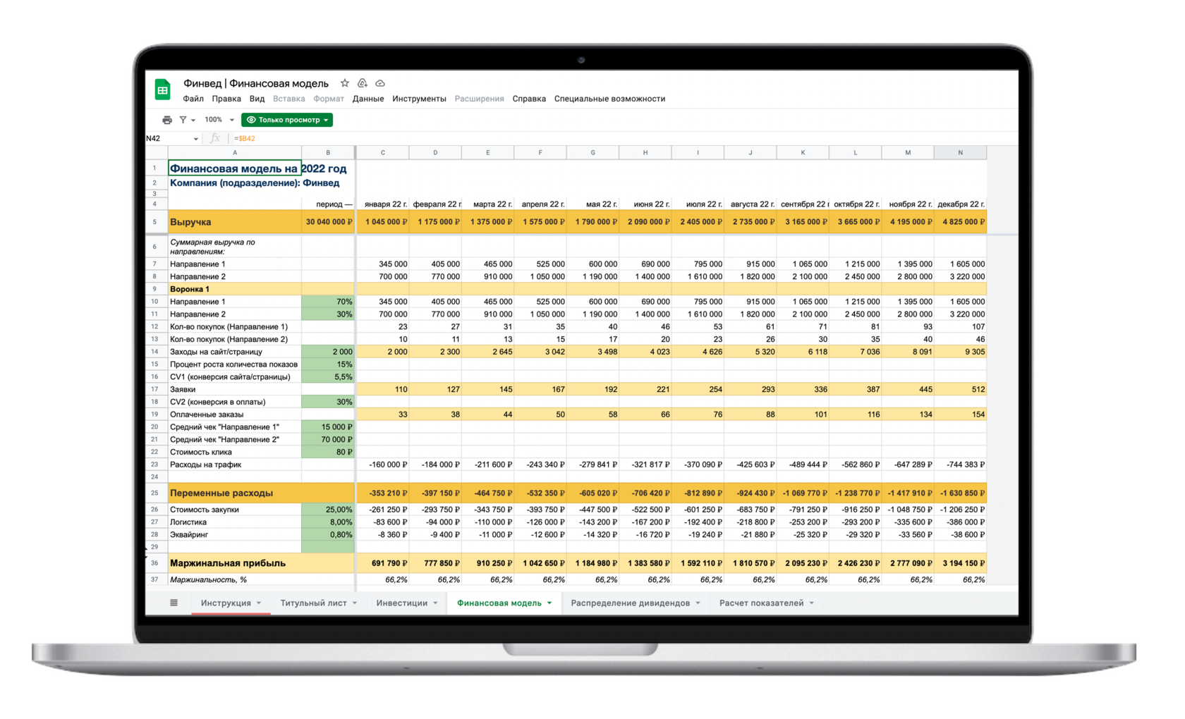Open the Инструкция tab dropdown arrow
The width and height of the screenshot is (1185, 719).
click(x=259, y=603)
